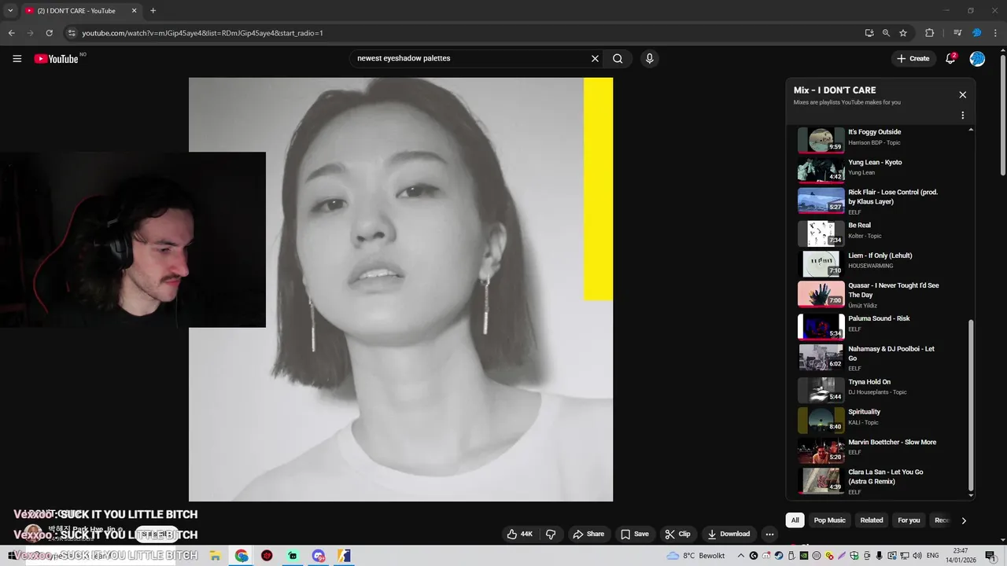
Task: Bookmark this tab with the star
Action: click(x=903, y=33)
